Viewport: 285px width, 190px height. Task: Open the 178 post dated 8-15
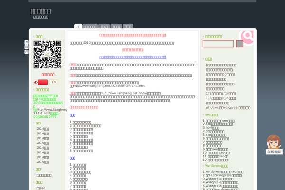(x=221, y=98)
